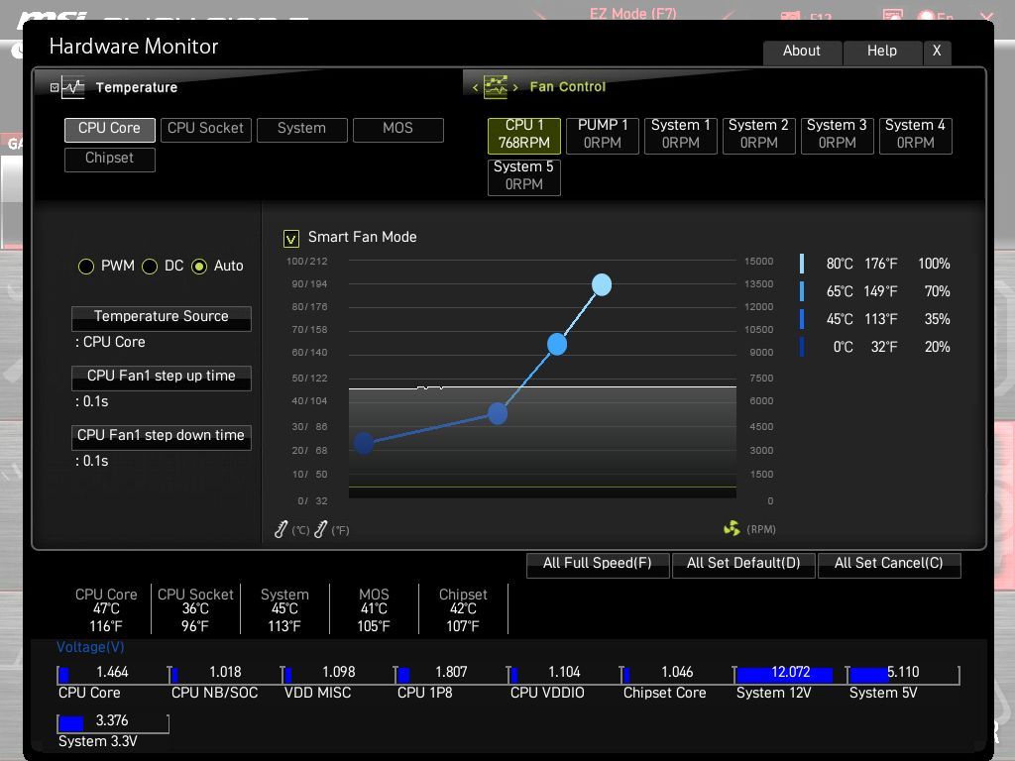The height and width of the screenshot is (761, 1015).
Task: Click the Fan Control chart icon
Action: click(496, 87)
